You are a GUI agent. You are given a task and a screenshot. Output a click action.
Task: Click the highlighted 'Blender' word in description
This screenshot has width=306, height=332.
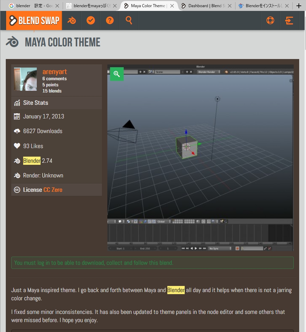pos(176,290)
